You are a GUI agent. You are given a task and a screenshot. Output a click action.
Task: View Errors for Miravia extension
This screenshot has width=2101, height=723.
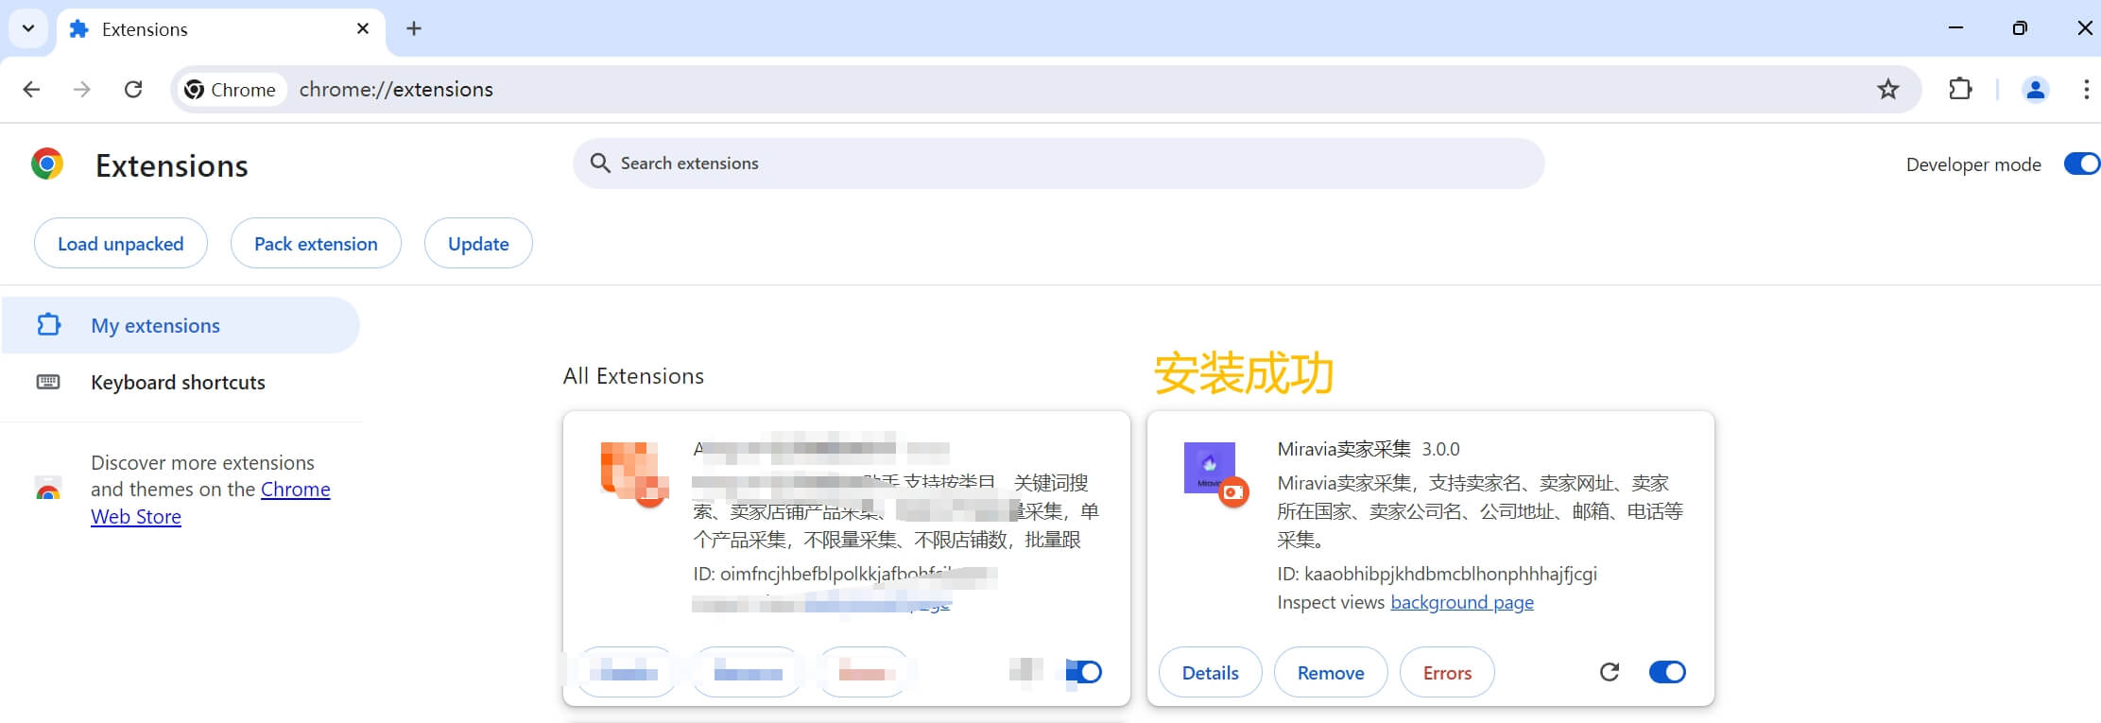pyautogui.click(x=1447, y=673)
